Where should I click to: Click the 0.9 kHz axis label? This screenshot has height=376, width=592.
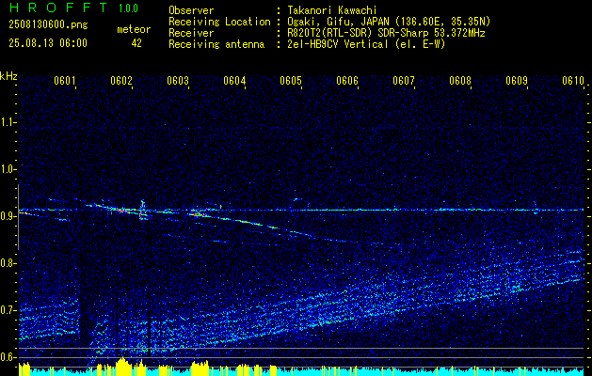(x=8, y=216)
